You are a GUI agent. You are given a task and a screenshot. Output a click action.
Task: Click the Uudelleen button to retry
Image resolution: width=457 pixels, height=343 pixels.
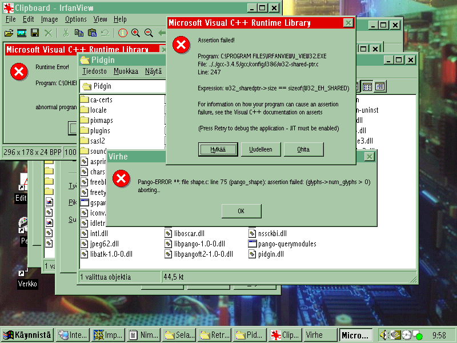261,149
